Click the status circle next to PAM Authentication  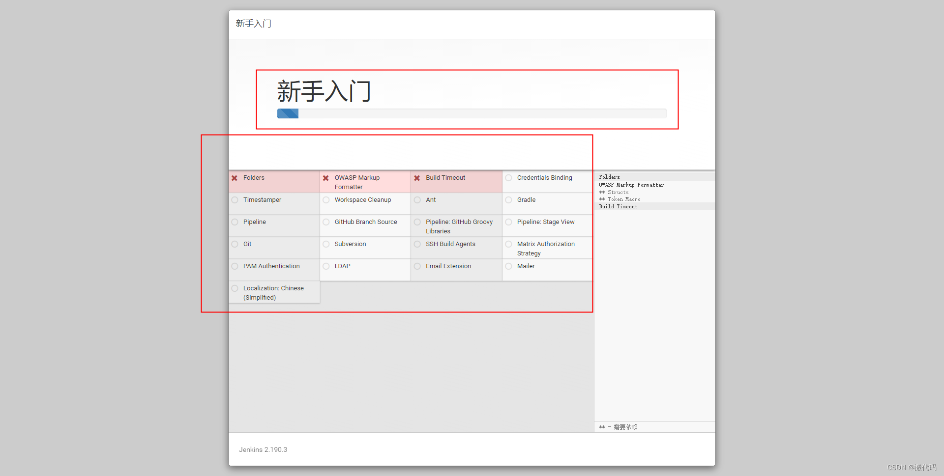tap(235, 266)
